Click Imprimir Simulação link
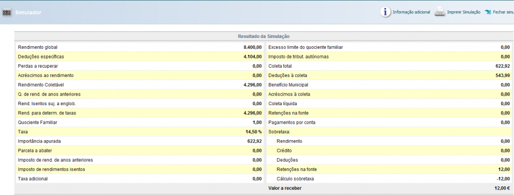Image resolution: width=514 pixels, height=195 pixels. coord(464,12)
